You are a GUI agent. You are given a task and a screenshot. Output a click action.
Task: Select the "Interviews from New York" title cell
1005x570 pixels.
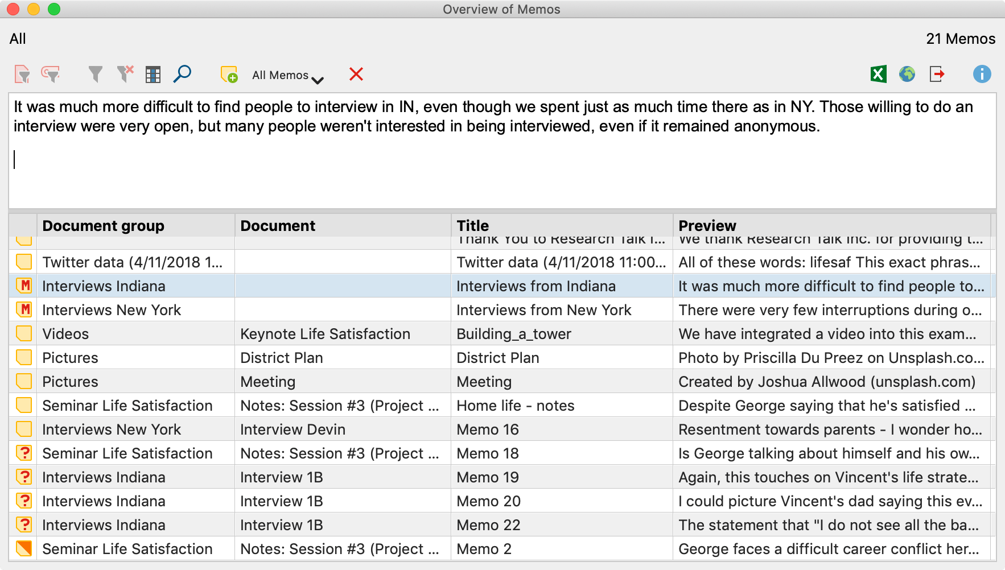(x=562, y=310)
